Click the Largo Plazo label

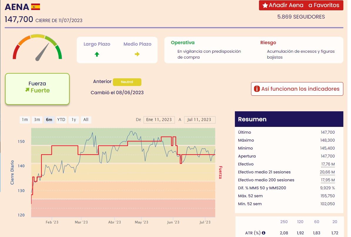(x=97, y=44)
